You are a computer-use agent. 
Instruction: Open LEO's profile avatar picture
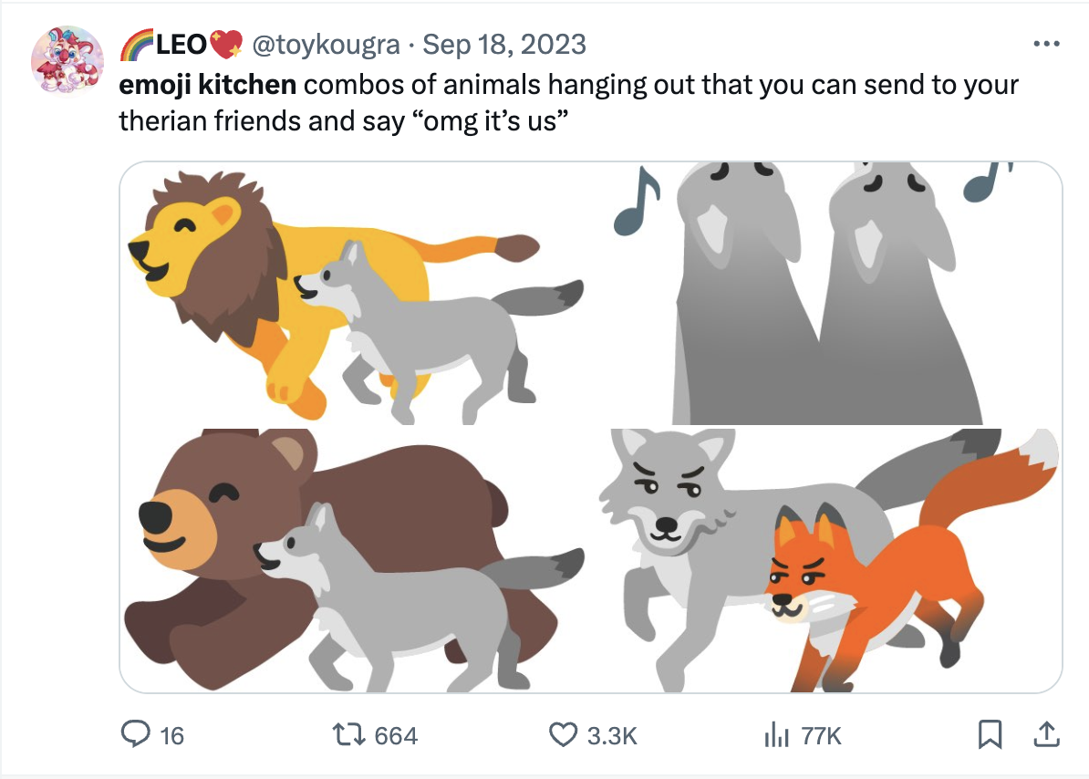pyautogui.click(x=67, y=62)
